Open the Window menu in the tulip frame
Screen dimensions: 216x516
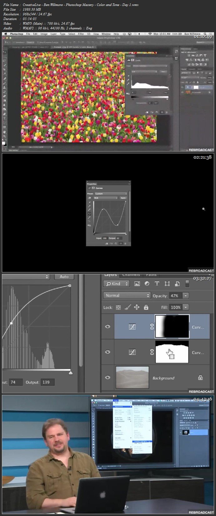point(106,34)
